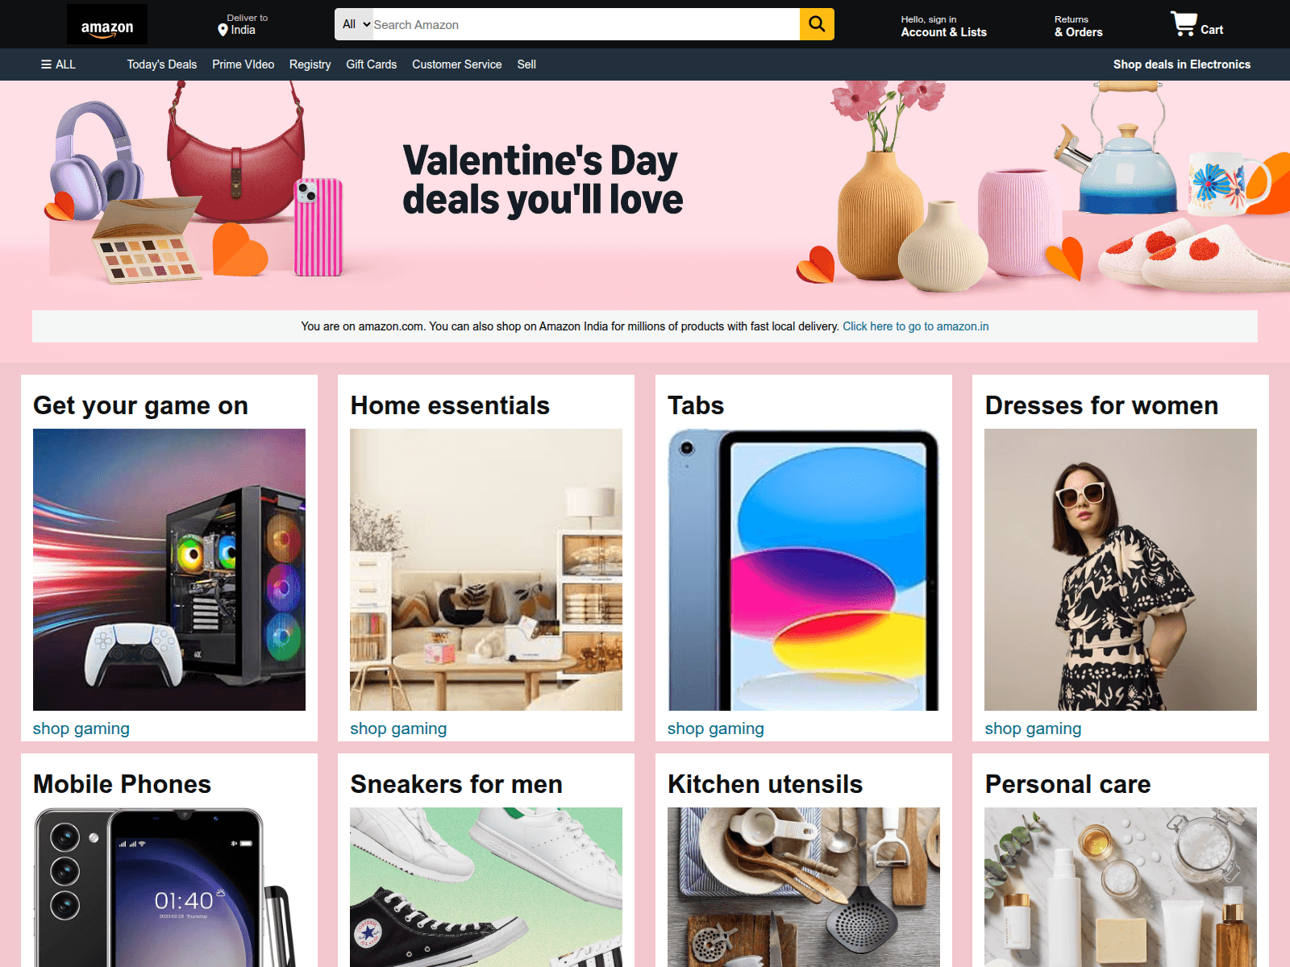1290x967 pixels.
Task: Click the Deliver to India location pin
Action: pos(223,30)
